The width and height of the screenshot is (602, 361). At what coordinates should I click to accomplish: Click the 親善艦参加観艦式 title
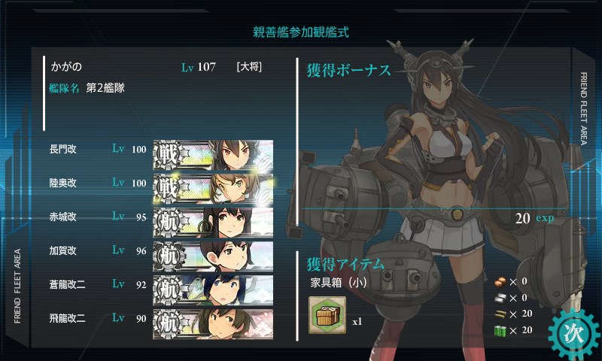point(300,32)
